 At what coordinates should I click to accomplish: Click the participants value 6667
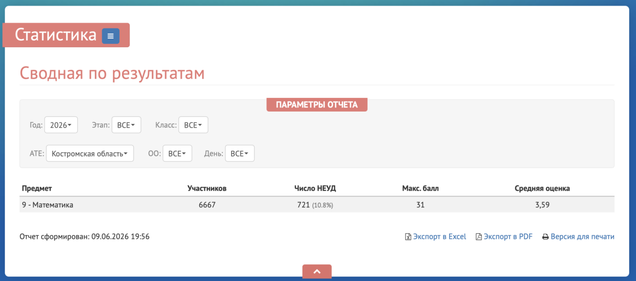coord(207,205)
